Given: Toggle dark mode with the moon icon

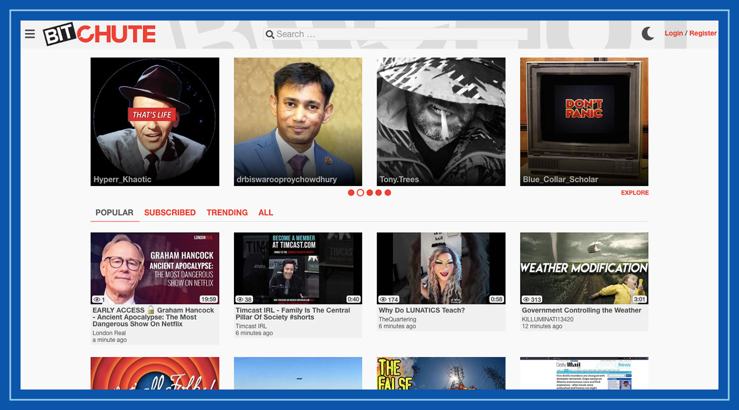Looking at the screenshot, I should click(x=648, y=33).
